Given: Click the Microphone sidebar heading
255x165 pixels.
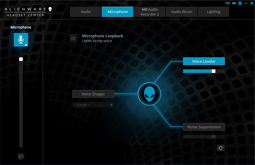Looking at the screenshot, I should 21,27.
